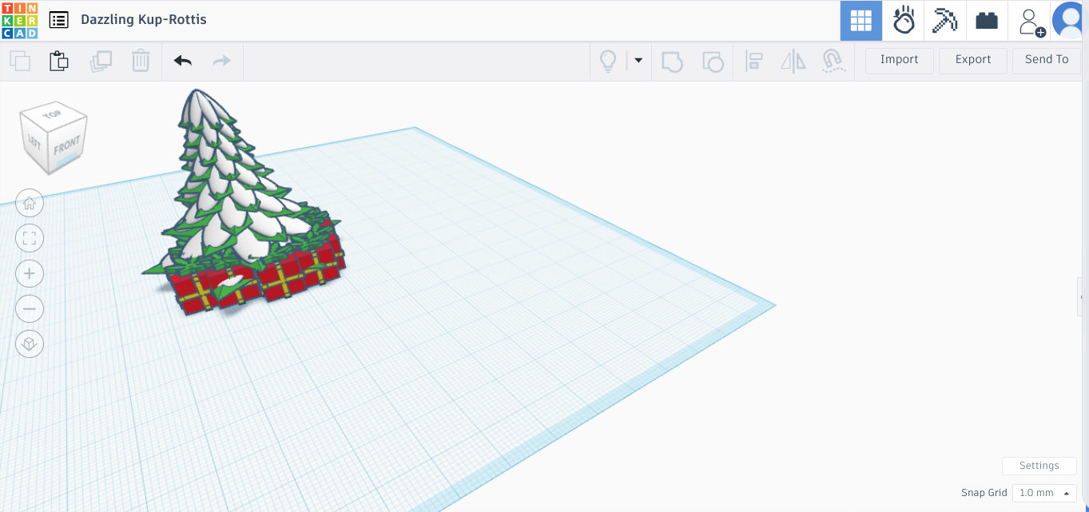The width and height of the screenshot is (1089, 512).
Task: Open the visibility options dropdown arrow
Action: [x=638, y=61]
